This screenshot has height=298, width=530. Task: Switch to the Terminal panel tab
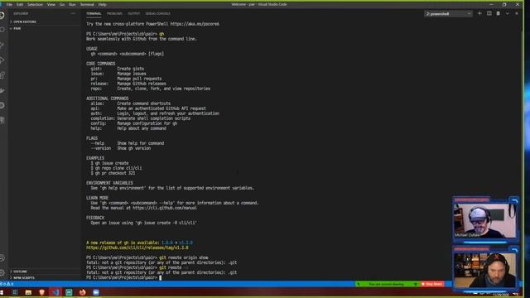[x=94, y=13]
